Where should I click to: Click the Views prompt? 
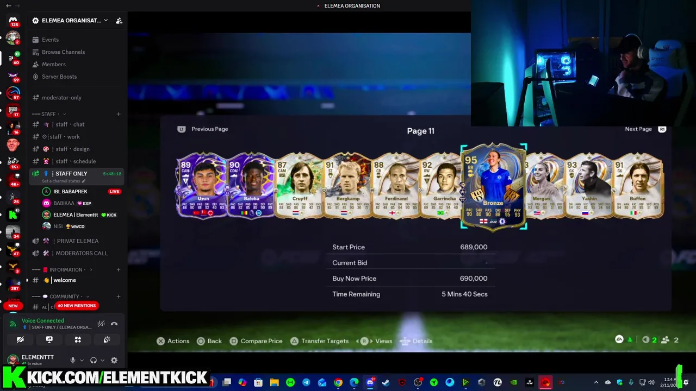point(375,341)
